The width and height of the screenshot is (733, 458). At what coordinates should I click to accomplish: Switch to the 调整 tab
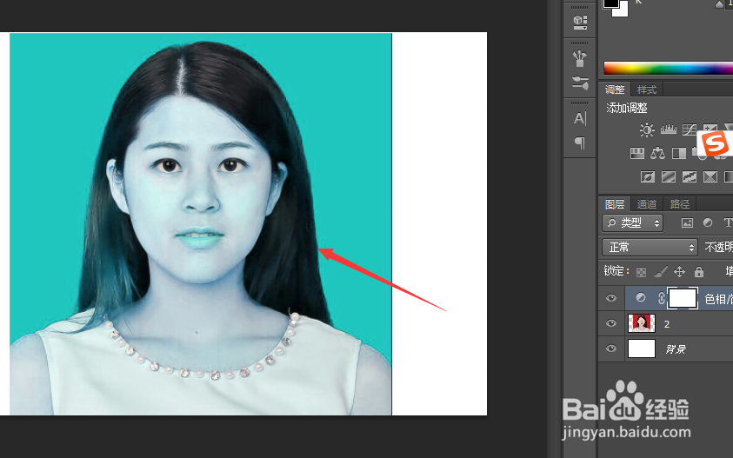(615, 90)
